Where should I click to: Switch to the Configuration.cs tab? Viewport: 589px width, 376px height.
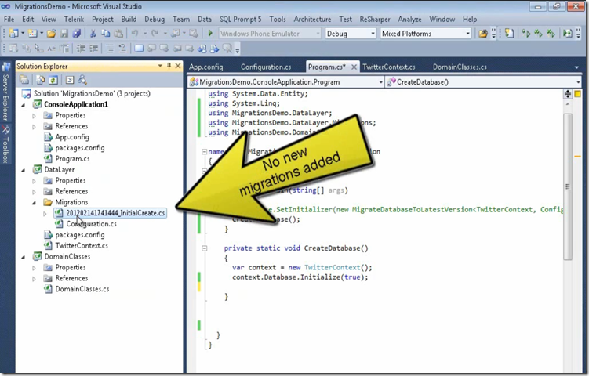pos(266,67)
